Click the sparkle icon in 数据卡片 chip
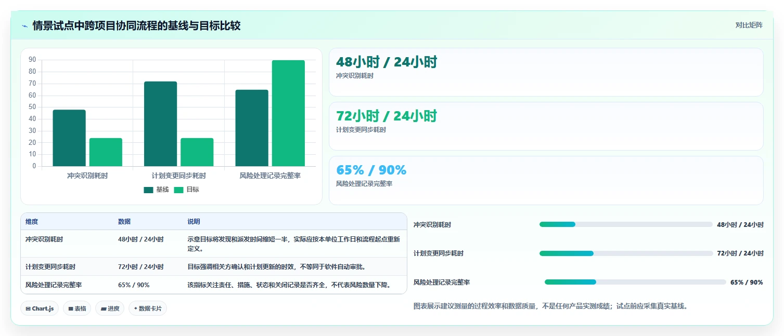This screenshot has width=784, height=336. 135,308
